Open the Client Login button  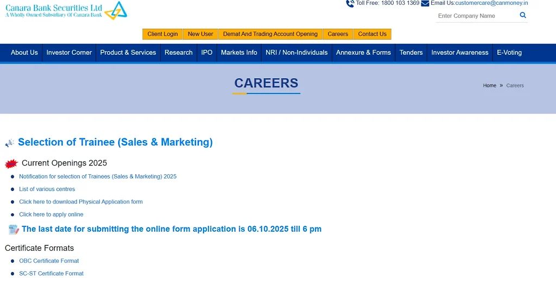click(162, 34)
